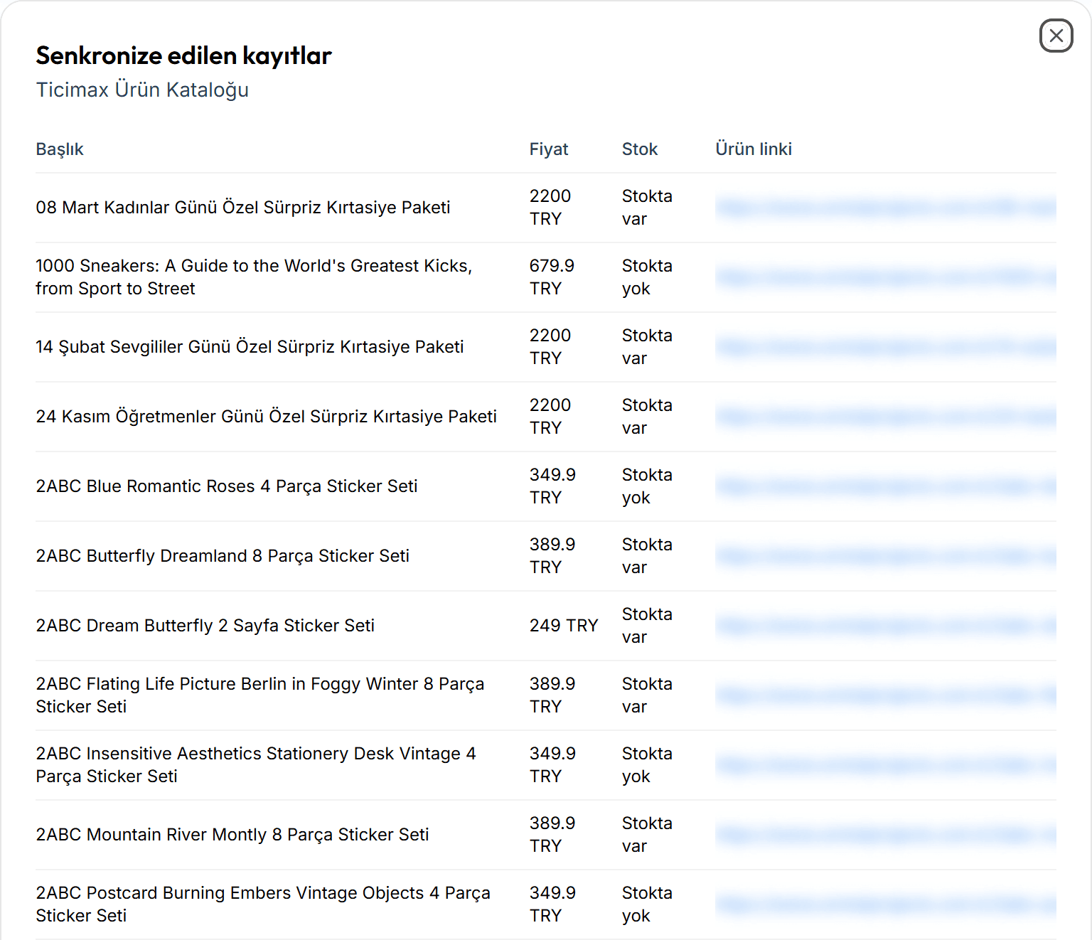Select title 08 Mart Kadınlar Günü Özel Sürpriz Kırtasiye Paketi
Image resolution: width=1092 pixels, height=940 pixels.
[x=243, y=208]
